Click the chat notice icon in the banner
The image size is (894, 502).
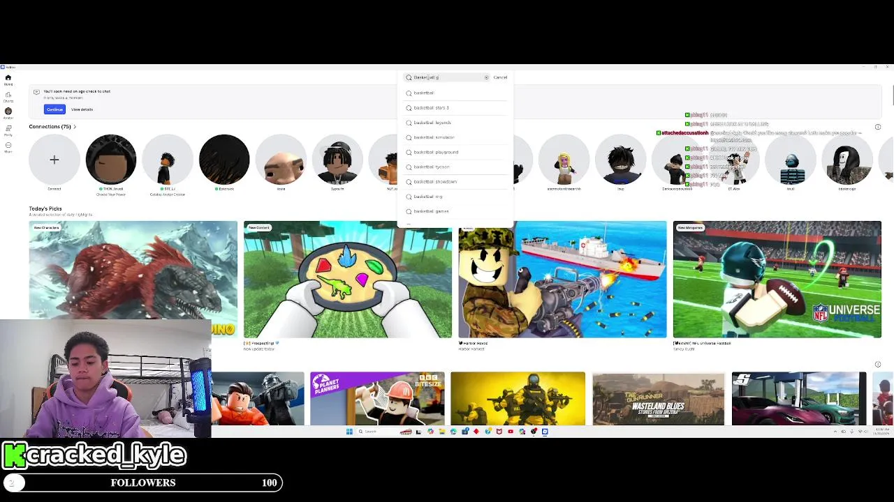click(36, 92)
